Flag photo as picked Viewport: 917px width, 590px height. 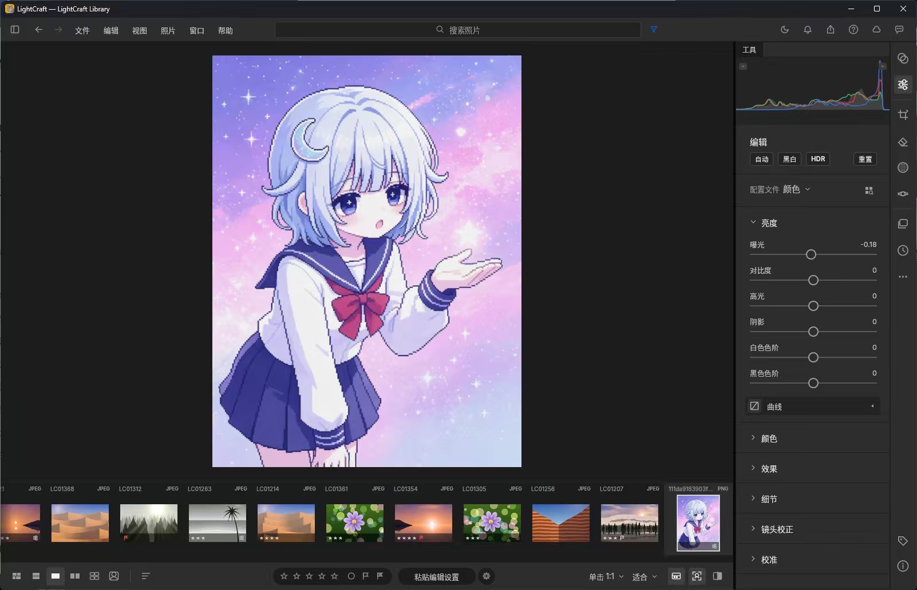(366, 576)
